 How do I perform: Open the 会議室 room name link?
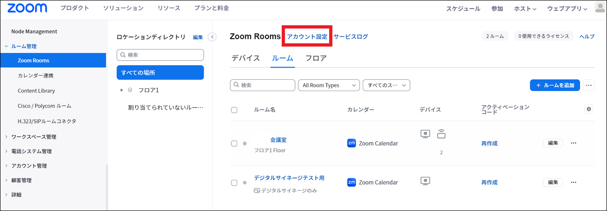[278, 140]
